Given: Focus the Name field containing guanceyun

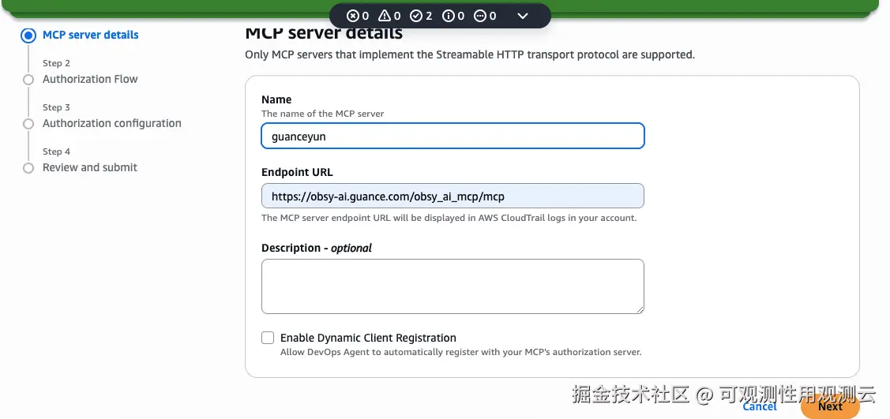Looking at the screenshot, I should [453, 136].
